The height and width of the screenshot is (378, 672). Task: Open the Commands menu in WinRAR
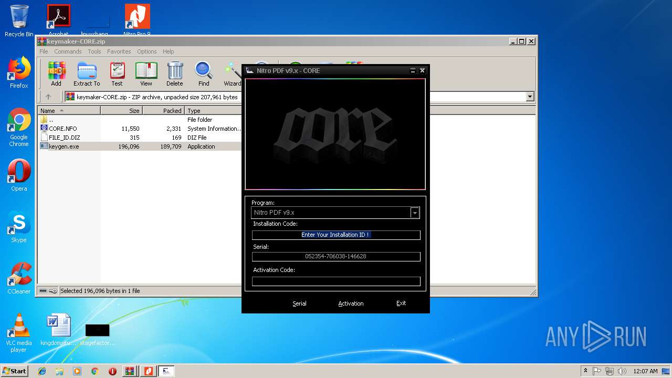coord(68,51)
